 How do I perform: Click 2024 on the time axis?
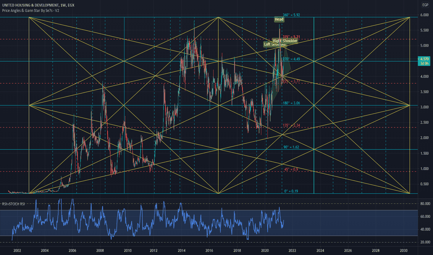tap(320, 250)
